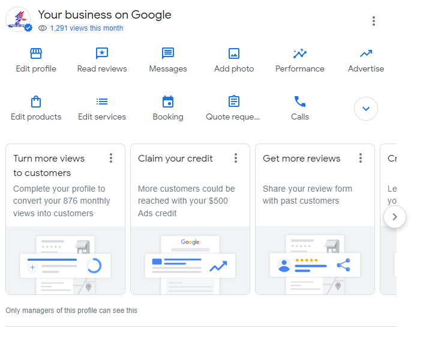
Task: Open the Messages chat icon
Action: [x=168, y=53]
